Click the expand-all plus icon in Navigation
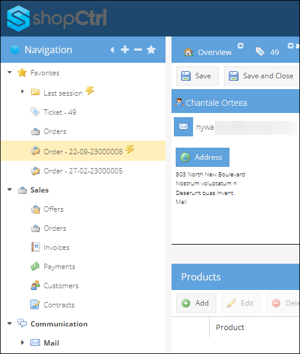This screenshot has width=300, height=354. [125, 50]
